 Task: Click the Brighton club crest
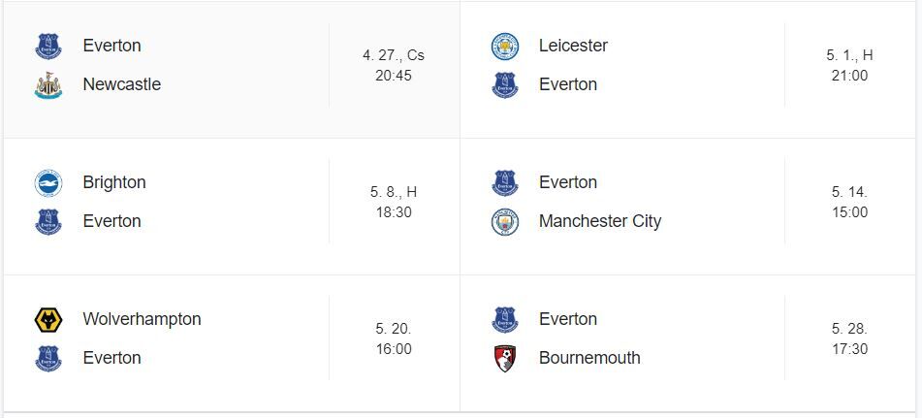[x=48, y=183]
